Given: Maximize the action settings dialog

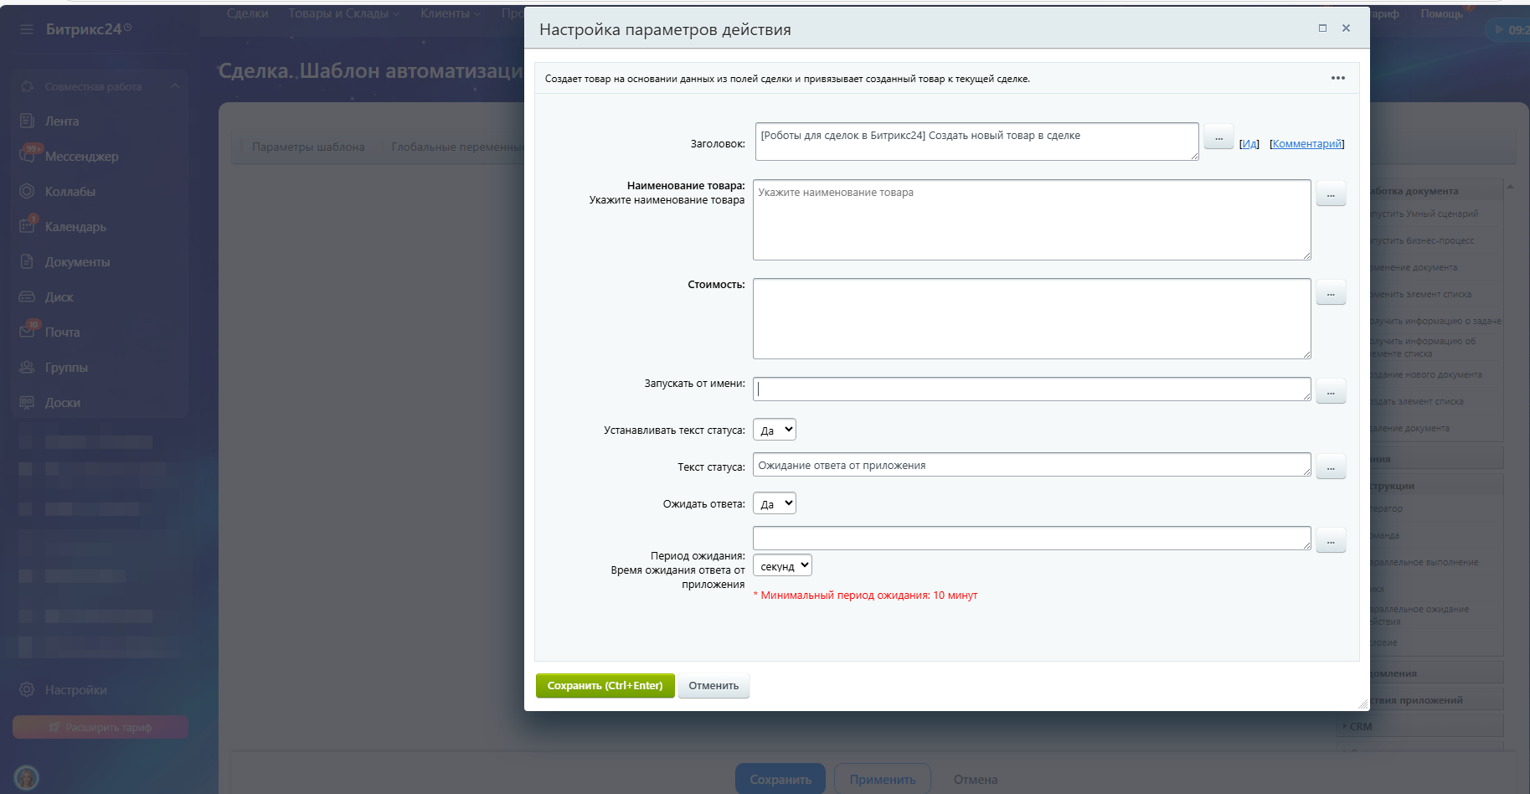Looking at the screenshot, I should point(1322,28).
